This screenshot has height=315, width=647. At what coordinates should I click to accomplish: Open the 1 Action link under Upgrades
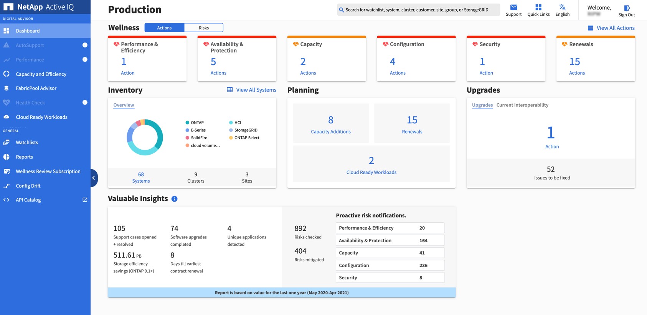[x=552, y=137]
